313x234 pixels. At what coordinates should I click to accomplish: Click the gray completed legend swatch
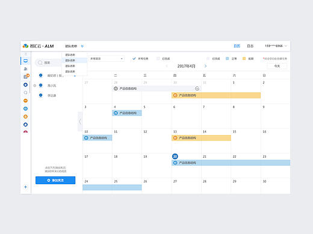[208, 59]
